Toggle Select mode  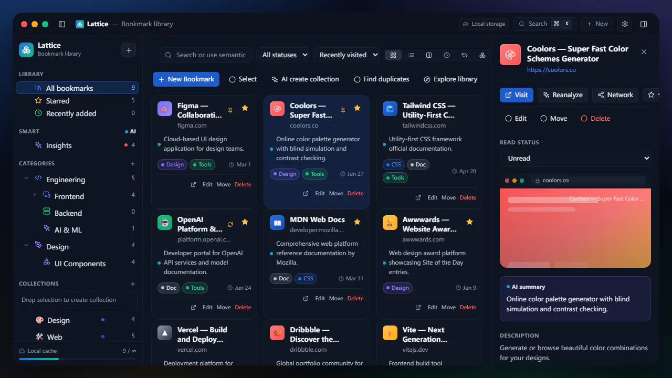(x=243, y=79)
